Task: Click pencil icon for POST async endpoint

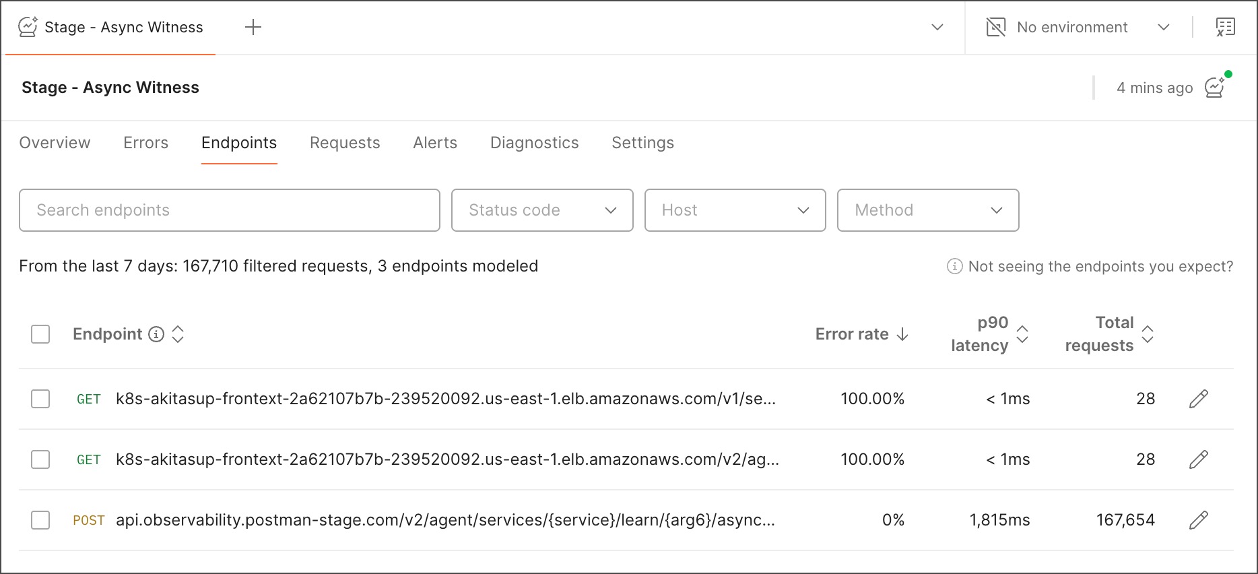Action: pyautogui.click(x=1198, y=520)
